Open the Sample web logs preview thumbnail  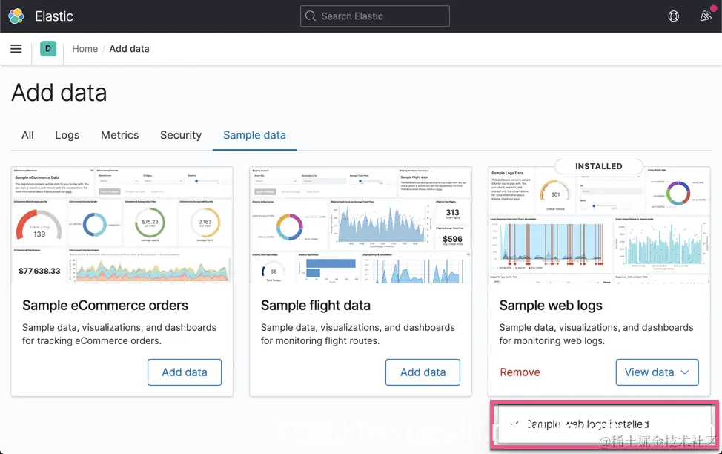[599, 226]
